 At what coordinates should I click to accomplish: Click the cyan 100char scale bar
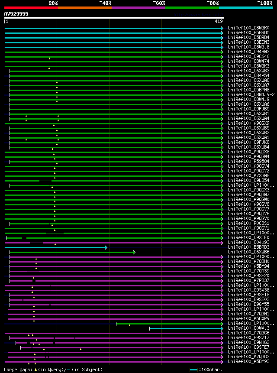tap(193, 370)
